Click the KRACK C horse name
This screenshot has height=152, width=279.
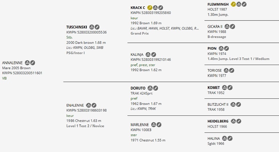[x=138, y=7]
